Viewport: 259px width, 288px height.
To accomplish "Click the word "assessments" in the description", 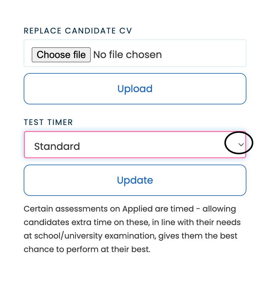I will point(80,209).
